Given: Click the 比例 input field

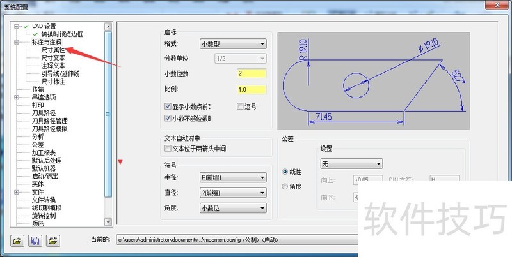Looking at the screenshot, I should pyautogui.click(x=252, y=89).
